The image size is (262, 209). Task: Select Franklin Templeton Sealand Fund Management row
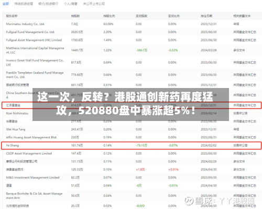35,75
